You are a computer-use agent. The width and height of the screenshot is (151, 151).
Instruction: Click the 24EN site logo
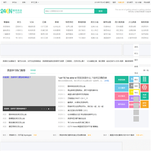click(x=11, y=11)
